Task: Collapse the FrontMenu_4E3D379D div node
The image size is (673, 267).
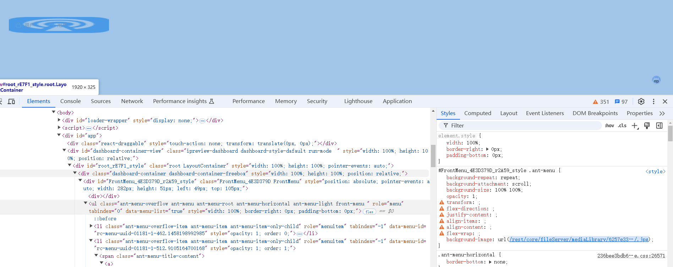Action: tap(80, 181)
